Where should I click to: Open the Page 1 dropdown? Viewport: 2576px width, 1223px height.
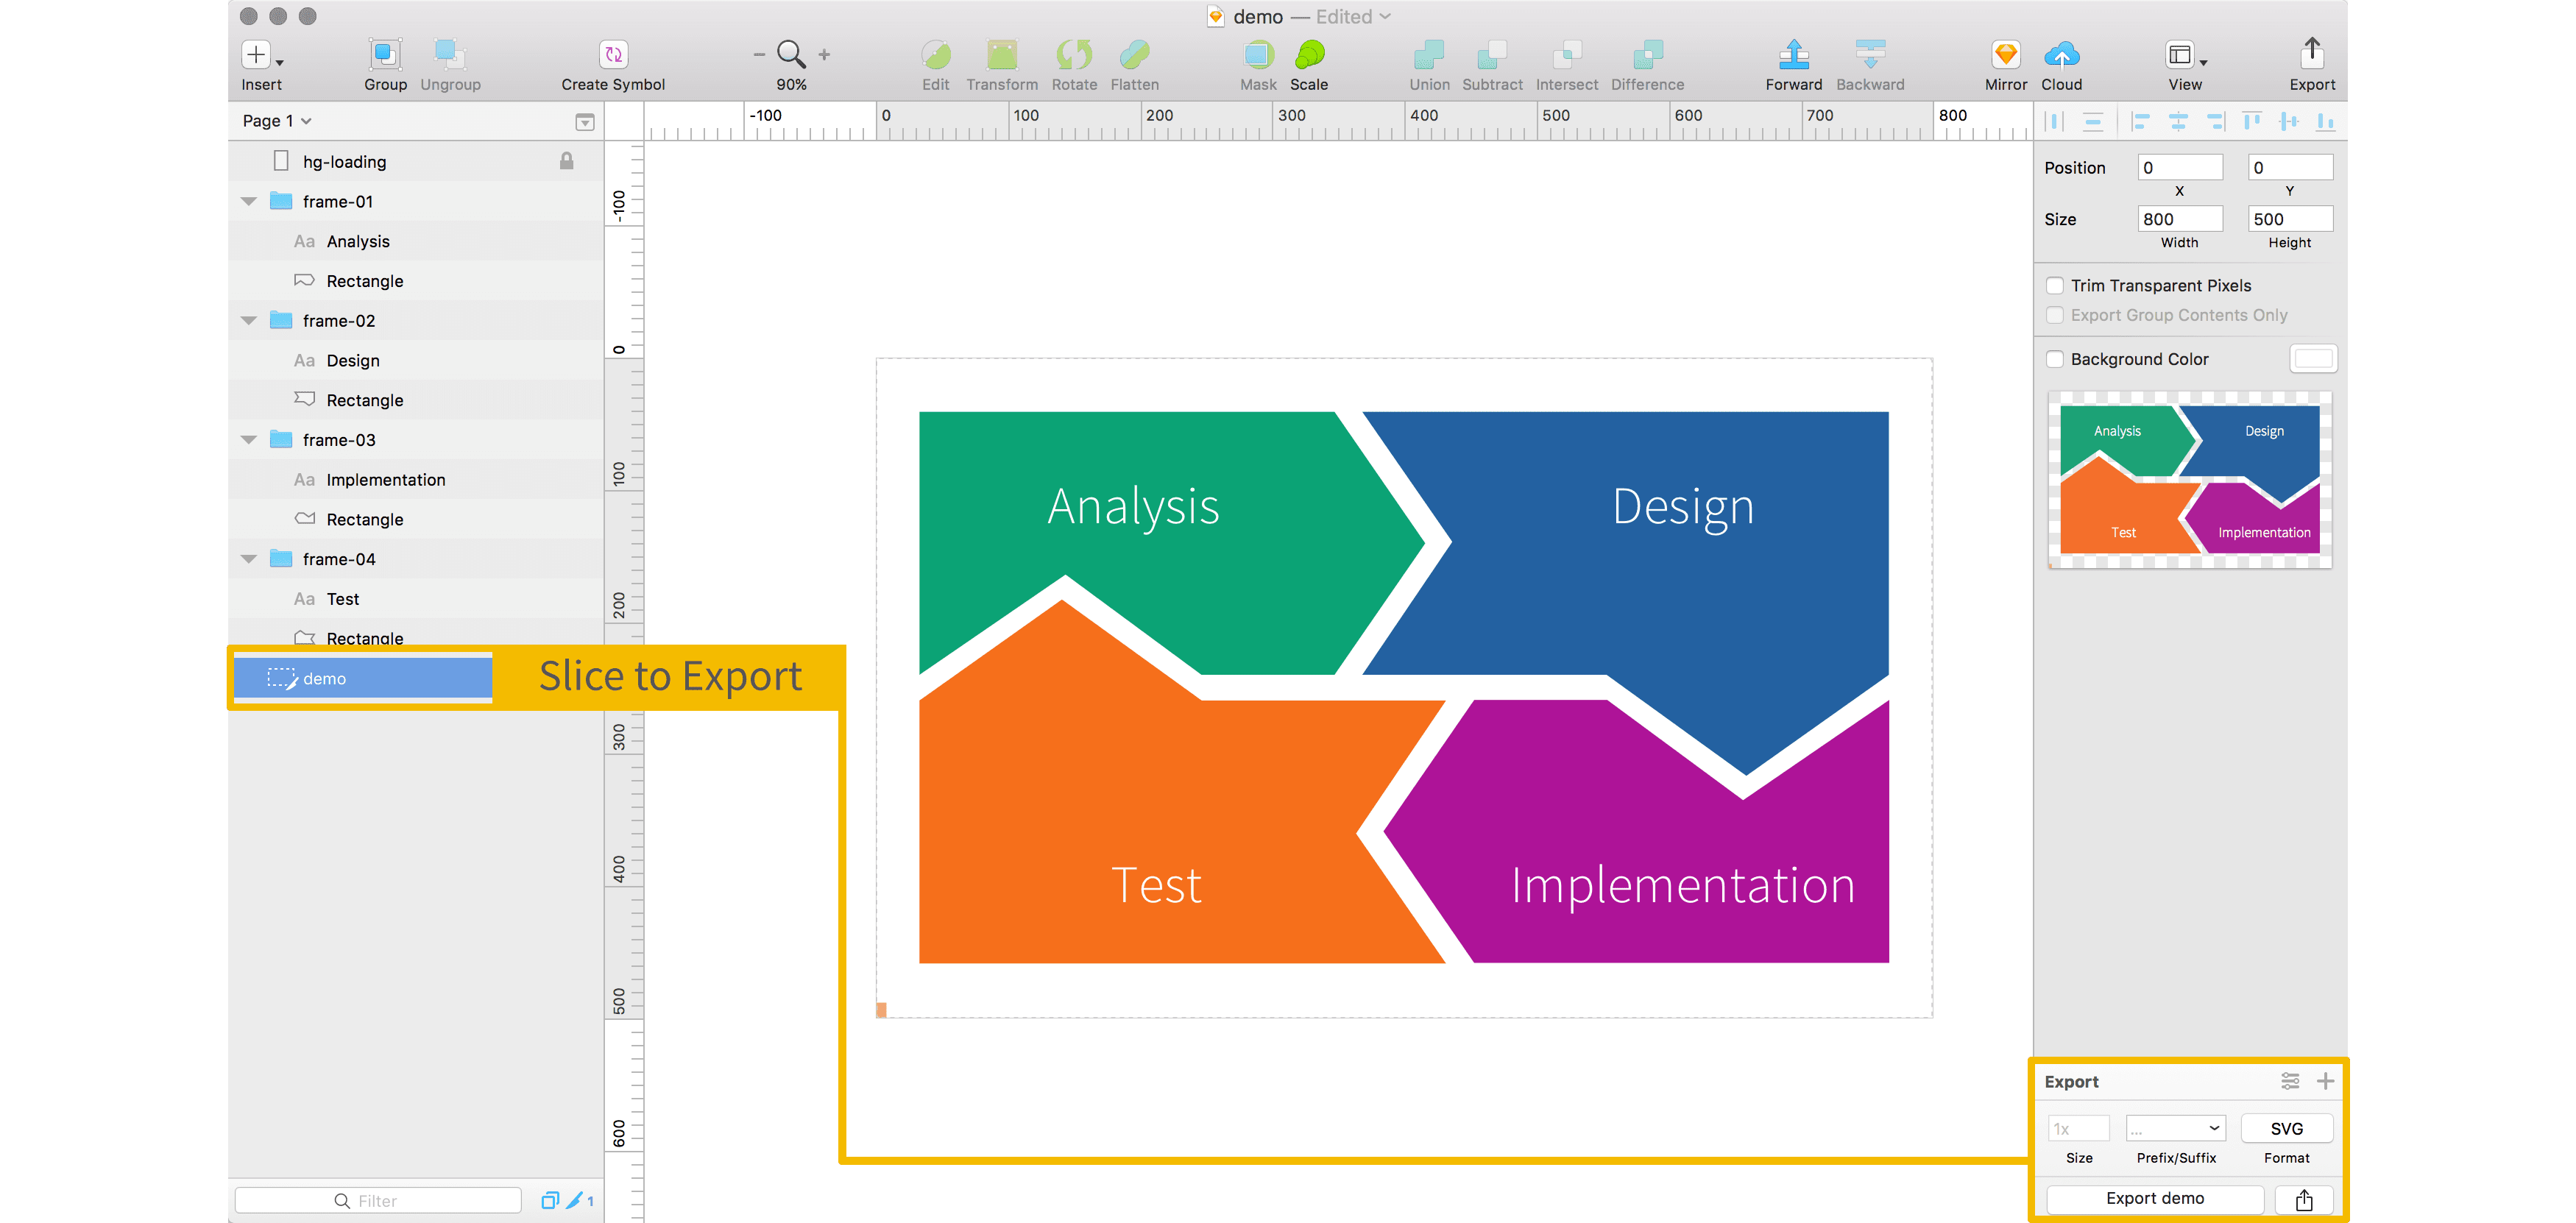[x=277, y=121]
